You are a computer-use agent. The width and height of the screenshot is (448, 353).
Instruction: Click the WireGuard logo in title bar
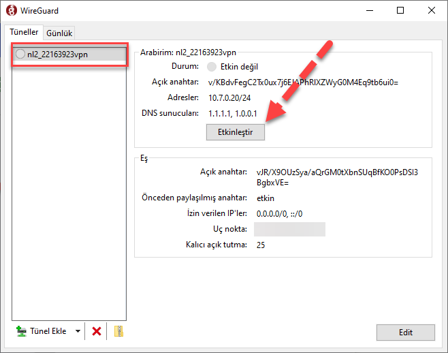[12, 11]
